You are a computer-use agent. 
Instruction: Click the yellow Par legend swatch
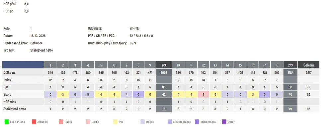point(116,122)
